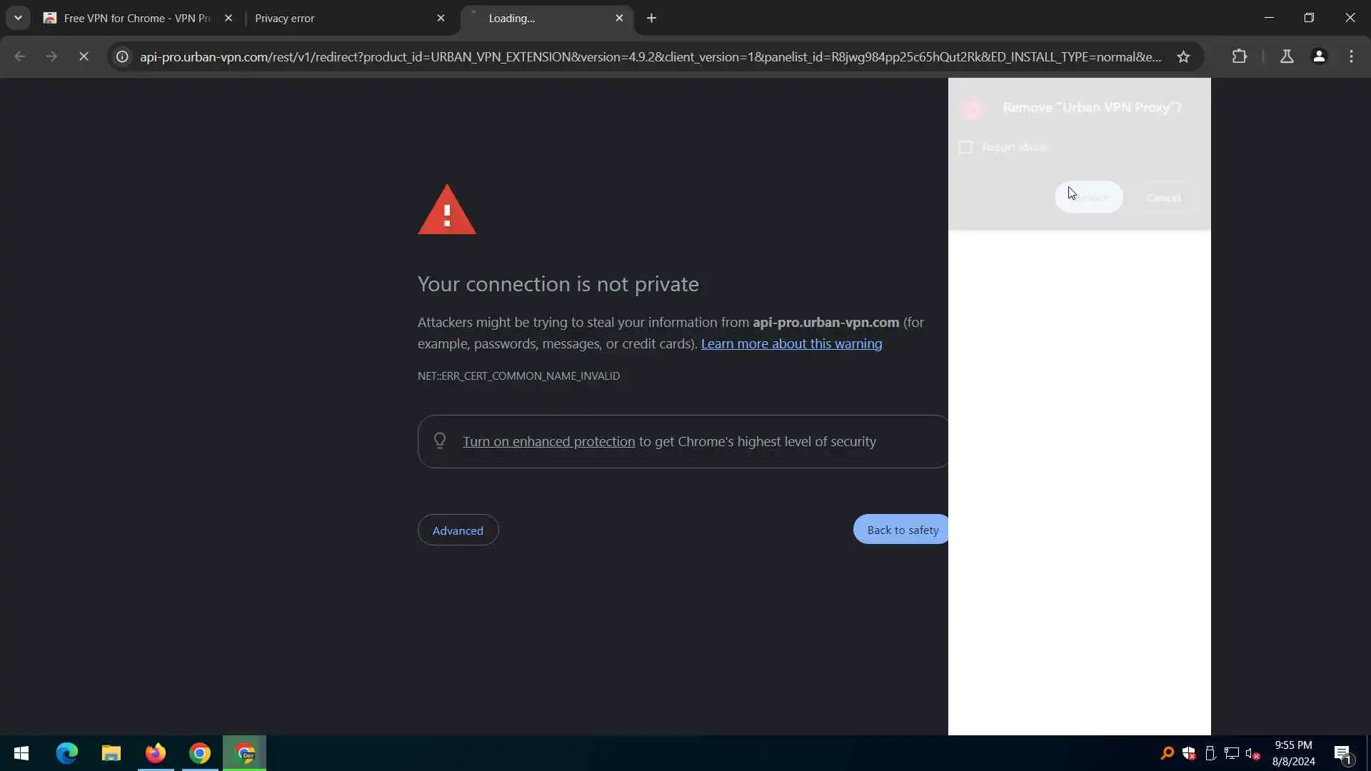Bookmark this page with star icon
Viewport: 1371px width, 771px height.
pos(1183,56)
